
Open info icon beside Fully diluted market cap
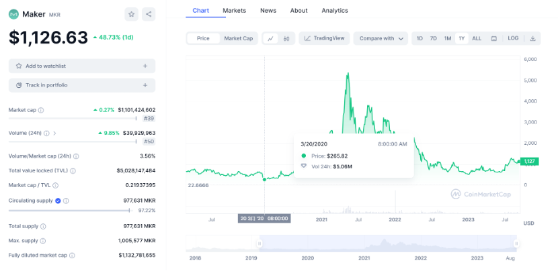(x=72, y=256)
